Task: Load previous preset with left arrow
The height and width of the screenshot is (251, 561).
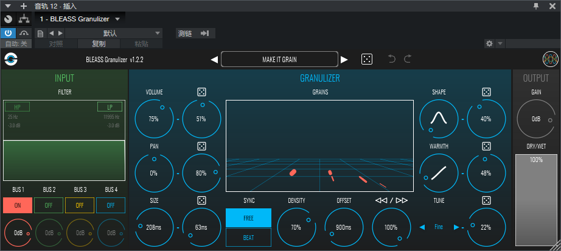Action: coord(214,60)
